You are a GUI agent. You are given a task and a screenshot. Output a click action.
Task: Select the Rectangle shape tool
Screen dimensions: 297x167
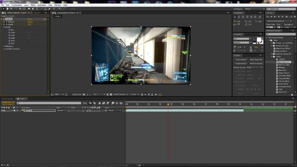[29, 9]
